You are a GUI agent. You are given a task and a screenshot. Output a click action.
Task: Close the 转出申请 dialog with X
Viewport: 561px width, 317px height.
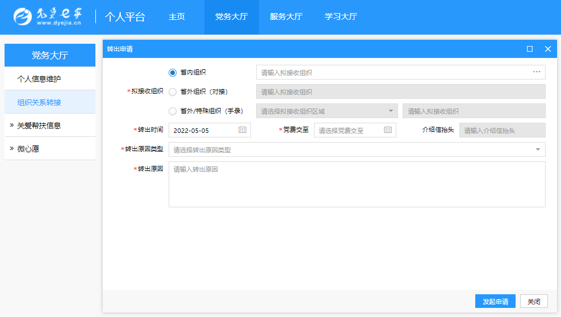click(548, 49)
